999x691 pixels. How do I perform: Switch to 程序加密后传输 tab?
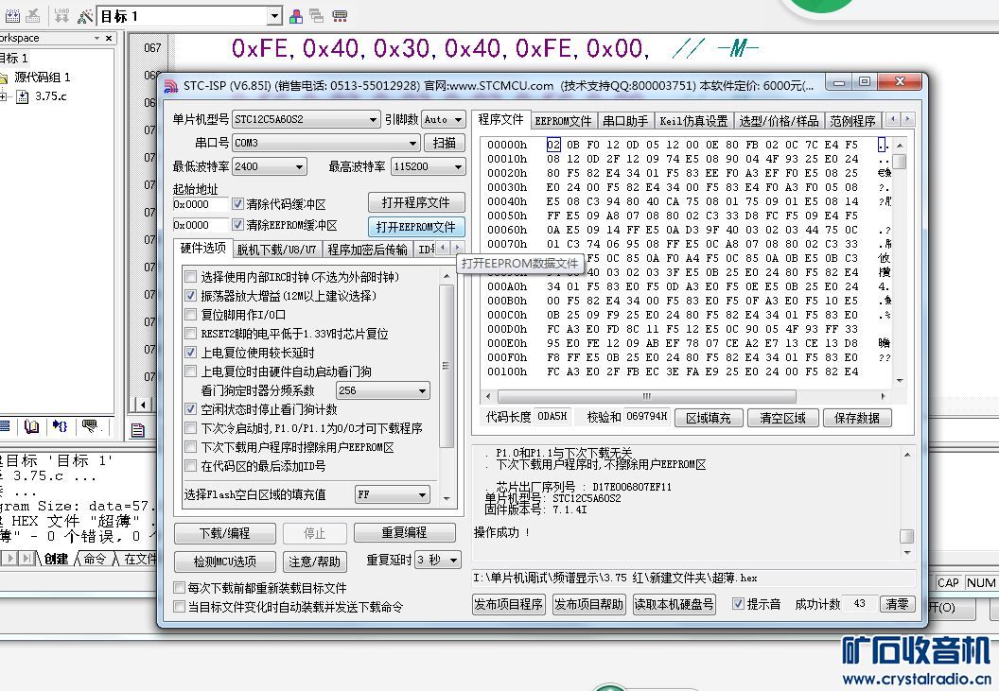tap(368, 249)
